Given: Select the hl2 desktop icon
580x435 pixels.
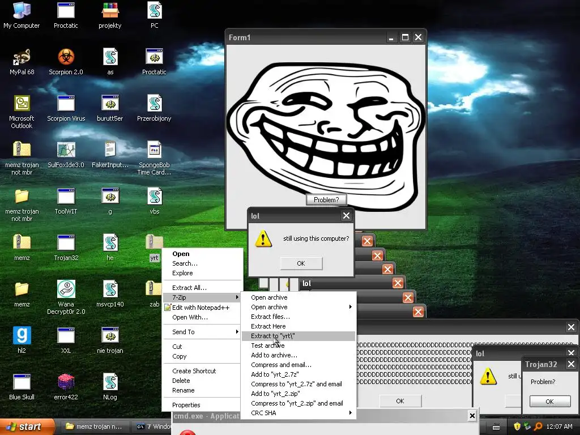Looking at the screenshot, I should point(22,340).
